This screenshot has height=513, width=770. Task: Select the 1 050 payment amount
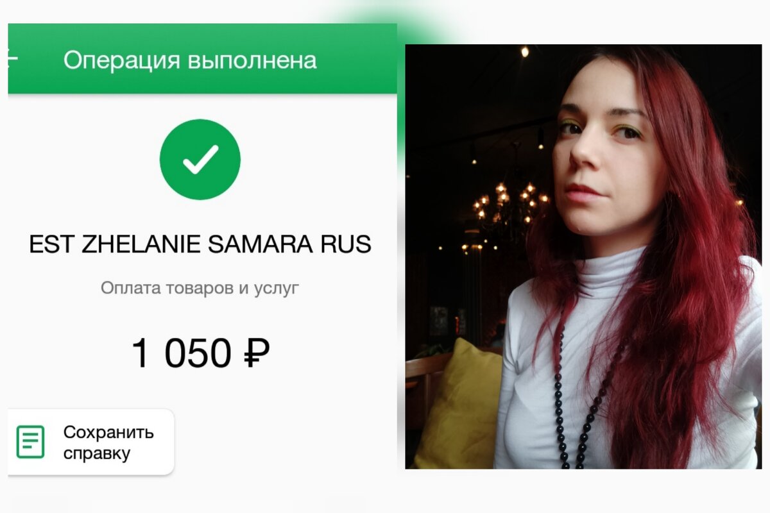(182, 353)
